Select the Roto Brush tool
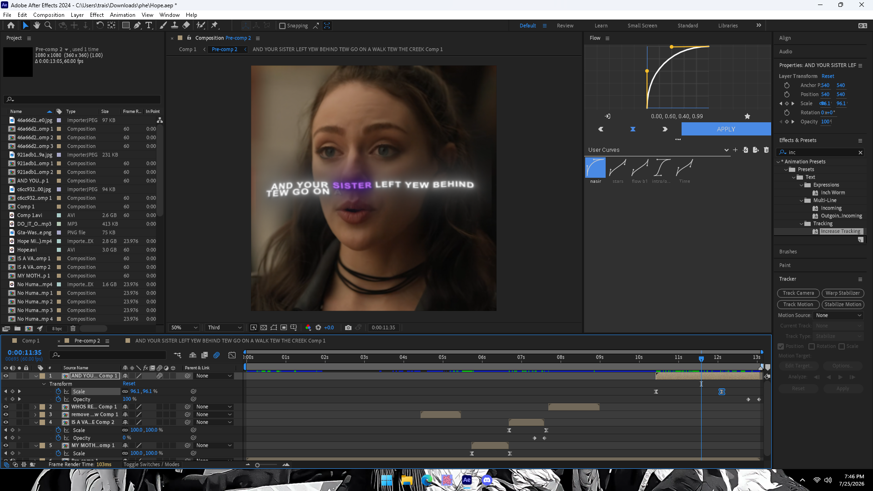Viewport: 873px width, 491px height. coord(201,25)
